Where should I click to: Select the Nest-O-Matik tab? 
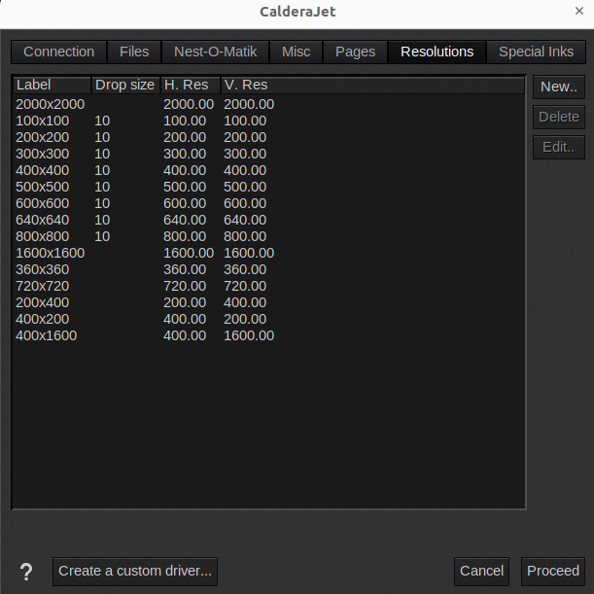[x=215, y=52]
